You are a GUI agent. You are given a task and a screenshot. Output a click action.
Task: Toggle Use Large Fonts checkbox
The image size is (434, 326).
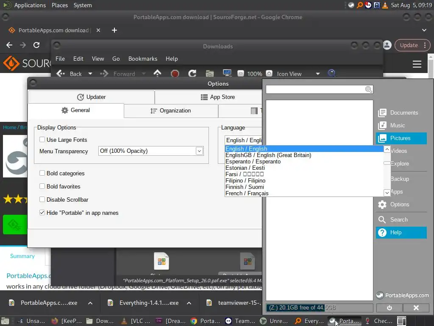click(x=42, y=139)
